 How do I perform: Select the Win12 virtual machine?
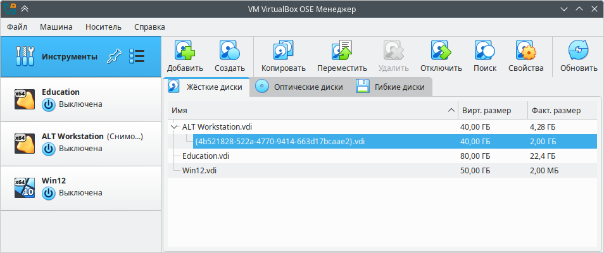(x=80, y=188)
